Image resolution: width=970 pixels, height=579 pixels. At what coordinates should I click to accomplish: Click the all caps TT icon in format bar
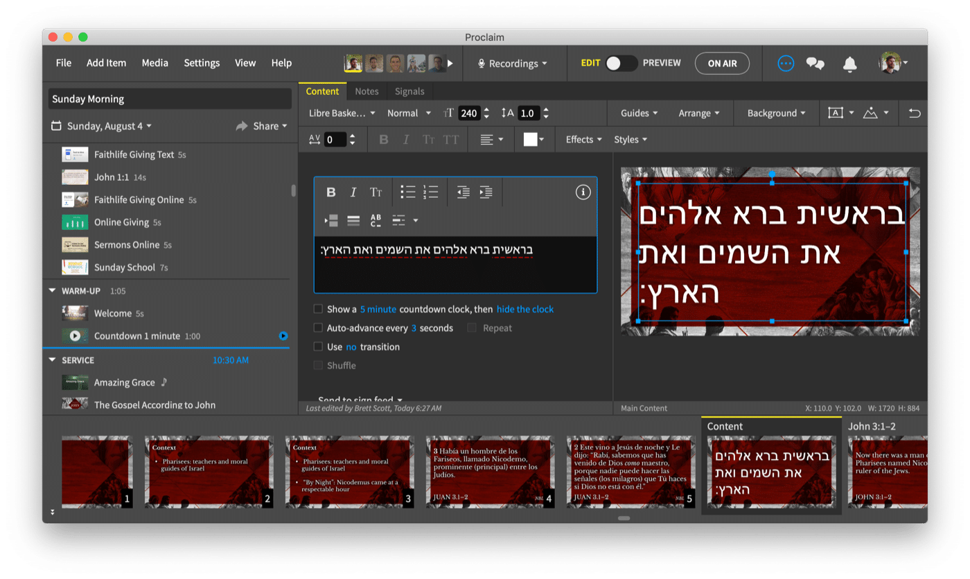[x=451, y=139]
